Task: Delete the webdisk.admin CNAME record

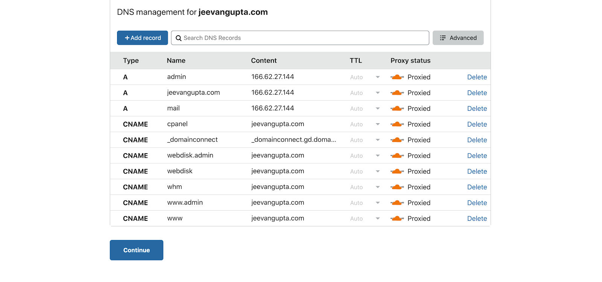Action: pos(477,155)
